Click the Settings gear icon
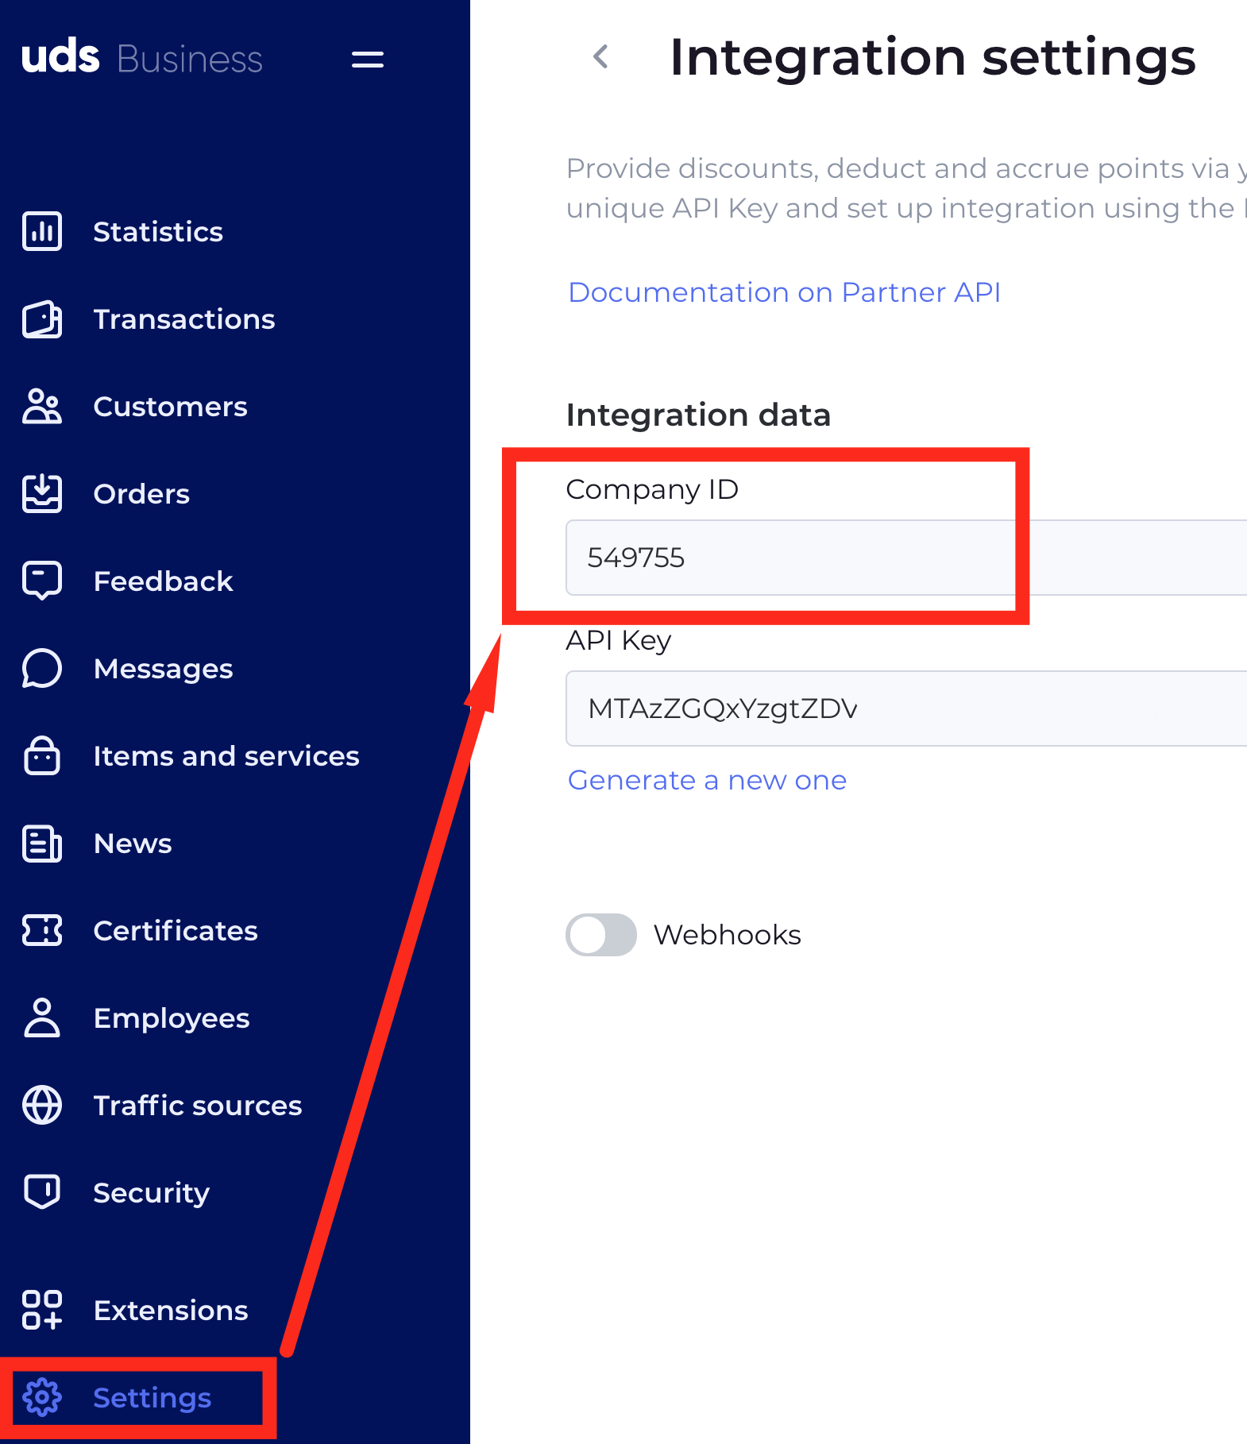This screenshot has height=1444, width=1247. pyautogui.click(x=42, y=1397)
